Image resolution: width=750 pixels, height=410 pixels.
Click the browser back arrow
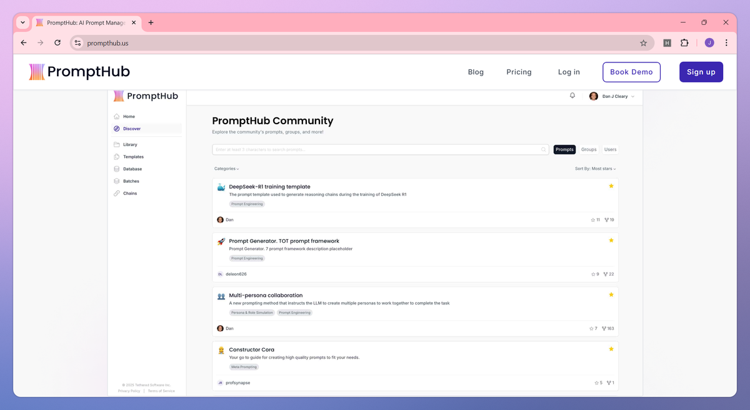[x=24, y=43]
